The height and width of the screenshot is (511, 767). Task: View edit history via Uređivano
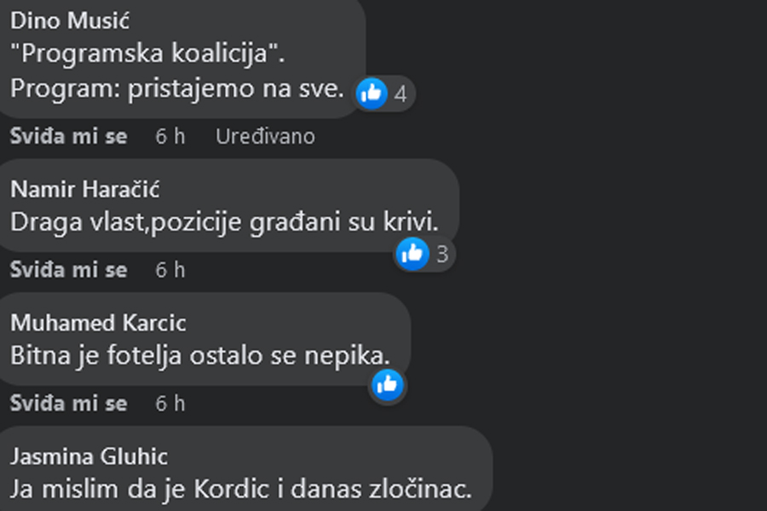tap(265, 136)
